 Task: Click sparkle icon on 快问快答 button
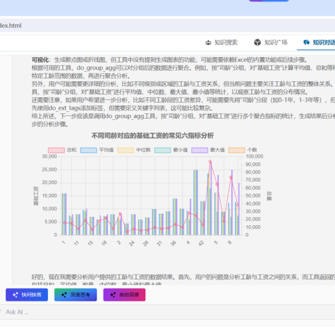(15, 295)
